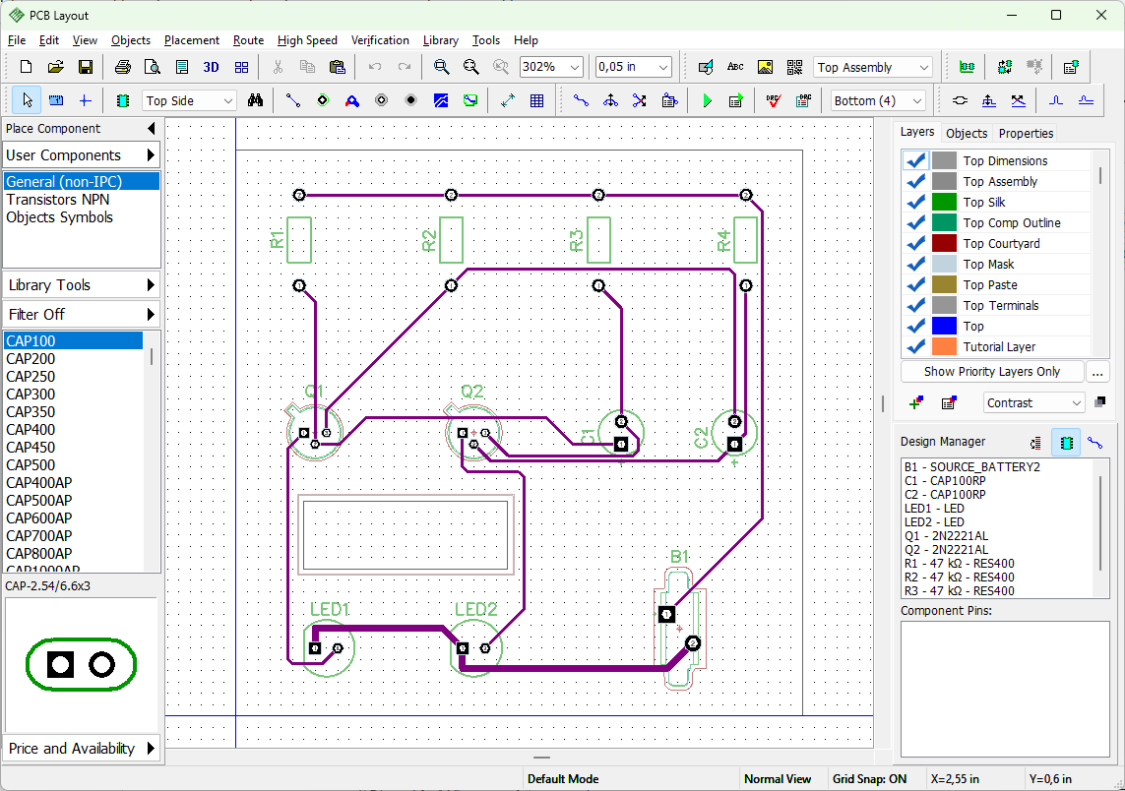Click the zoom in magnifier icon
This screenshot has width=1125, height=791.
(x=441, y=67)
